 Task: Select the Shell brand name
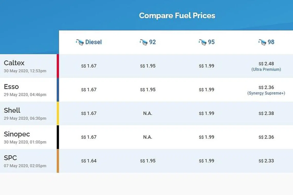[x=12, y=110]
